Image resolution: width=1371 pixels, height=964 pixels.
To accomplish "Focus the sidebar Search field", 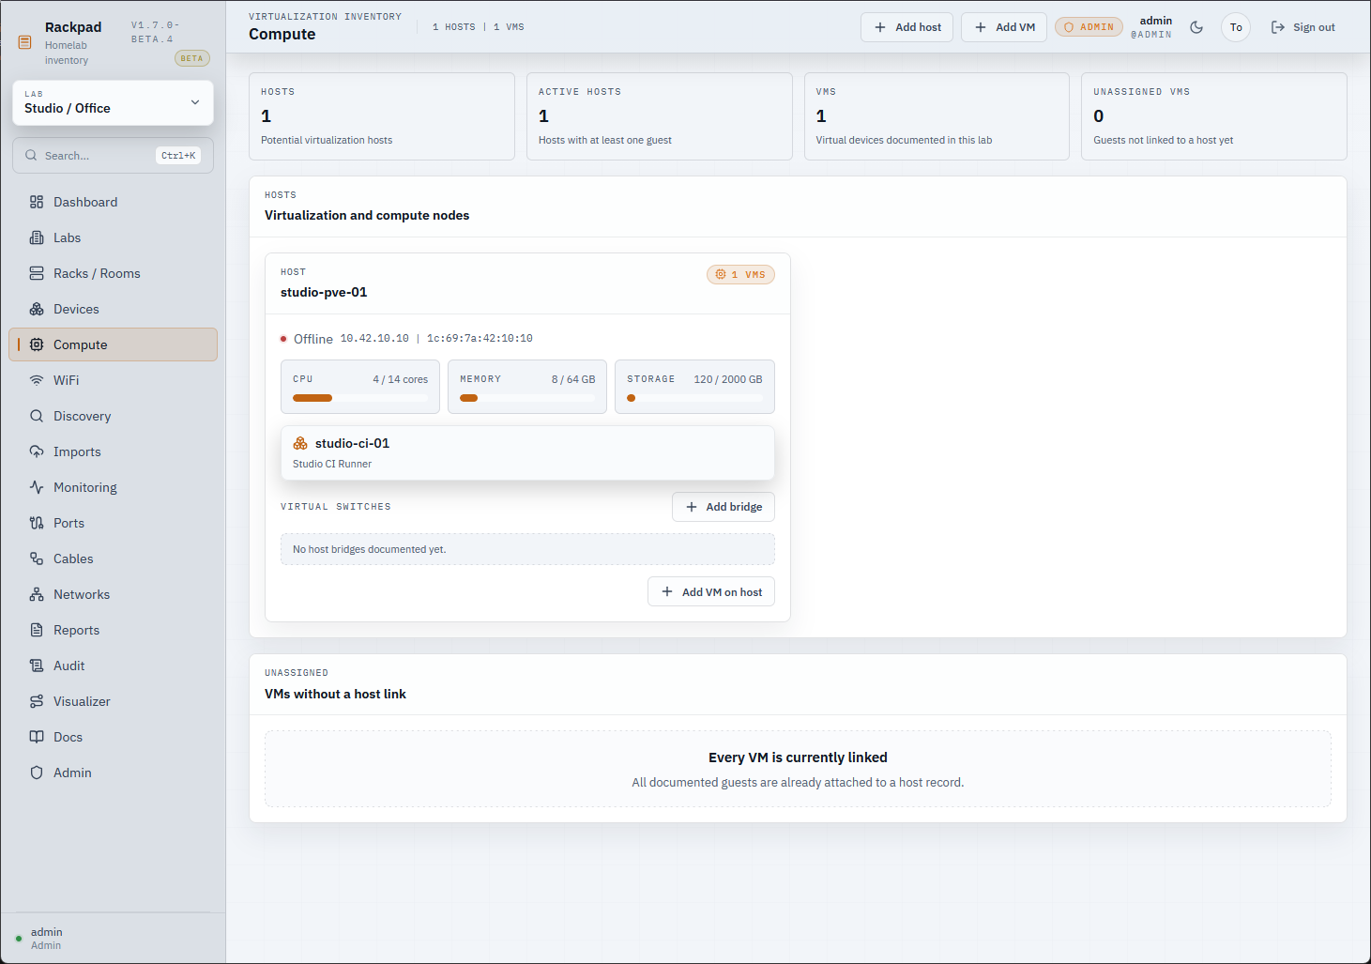I will (114, 156).
